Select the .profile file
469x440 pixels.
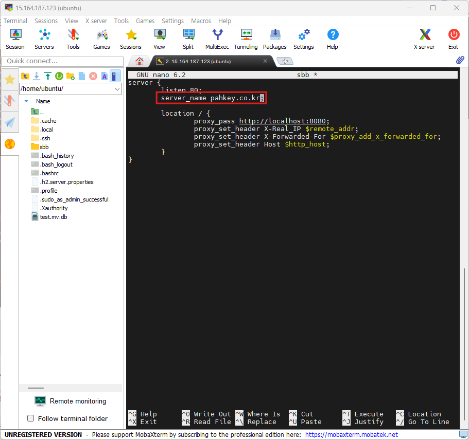coord(44,191)
